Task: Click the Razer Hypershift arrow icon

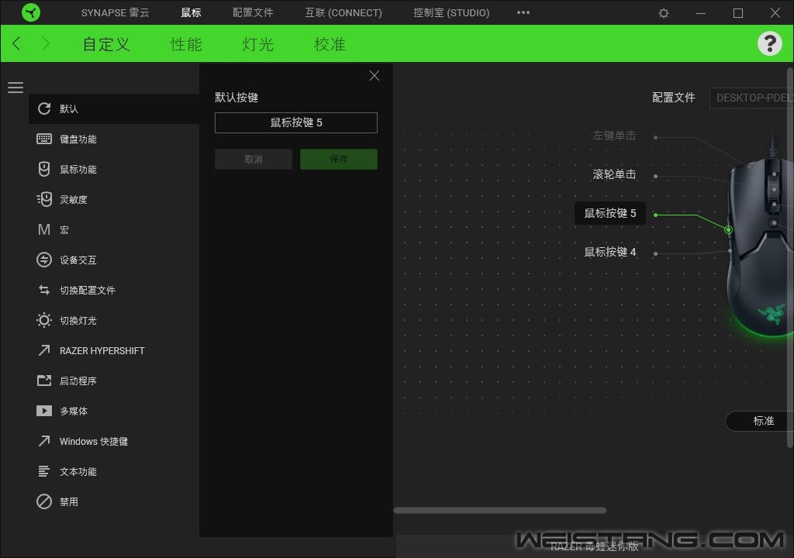Action: point(44,350)
